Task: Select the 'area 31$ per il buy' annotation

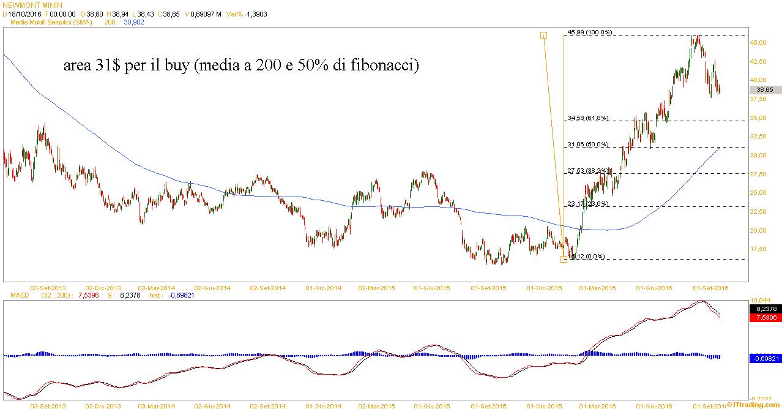Action: (x=241, y=66)
